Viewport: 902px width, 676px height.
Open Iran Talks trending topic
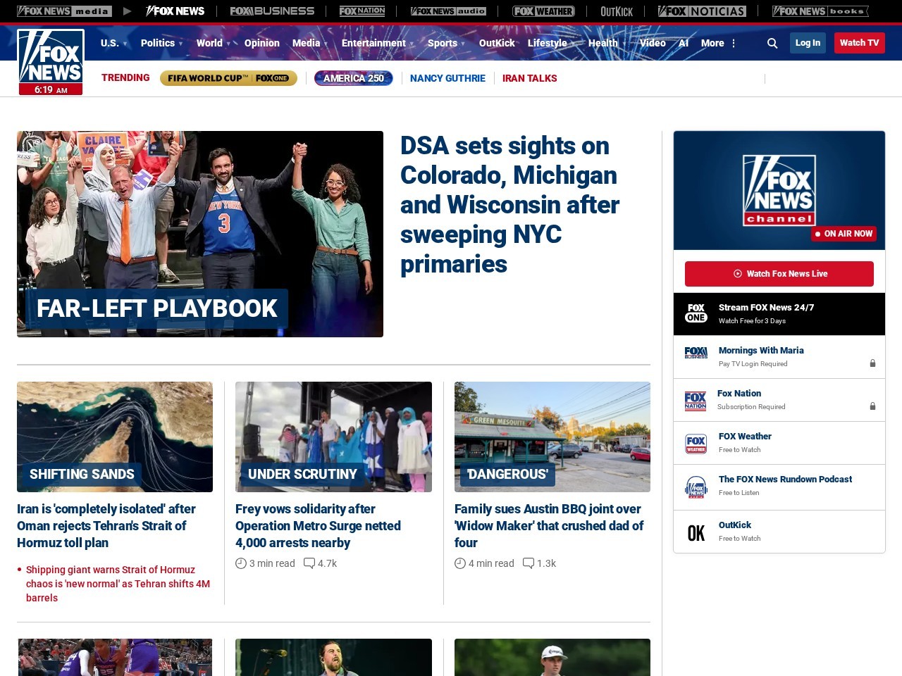click(529, 78)
